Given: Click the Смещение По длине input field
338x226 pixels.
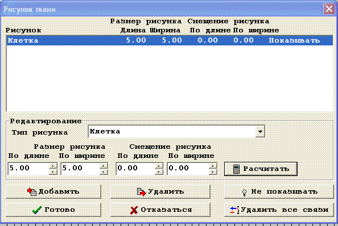Looking at the screenshot, I should pos(136,169).
